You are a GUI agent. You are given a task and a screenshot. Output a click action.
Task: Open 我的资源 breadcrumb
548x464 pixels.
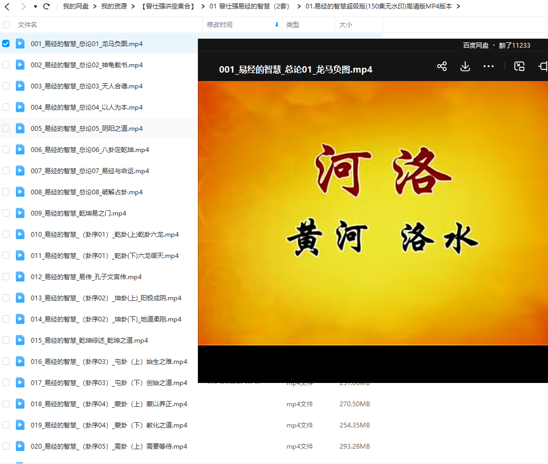(x=114, y=6)
